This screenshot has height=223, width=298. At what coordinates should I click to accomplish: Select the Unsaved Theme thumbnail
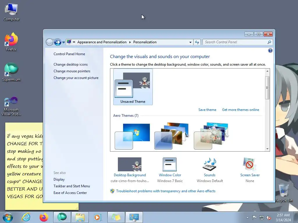[x=133, y=87]
